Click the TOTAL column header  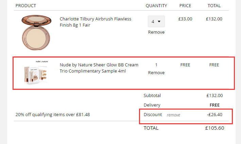[214, 6]
